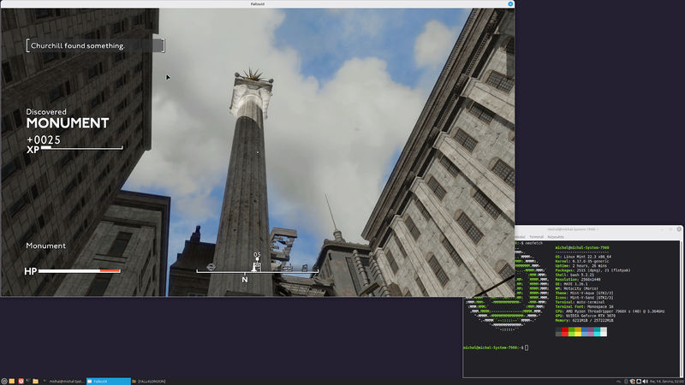Click the terminal window title bar
Viewport: 685px width, 385px height.
pos(598,229)
